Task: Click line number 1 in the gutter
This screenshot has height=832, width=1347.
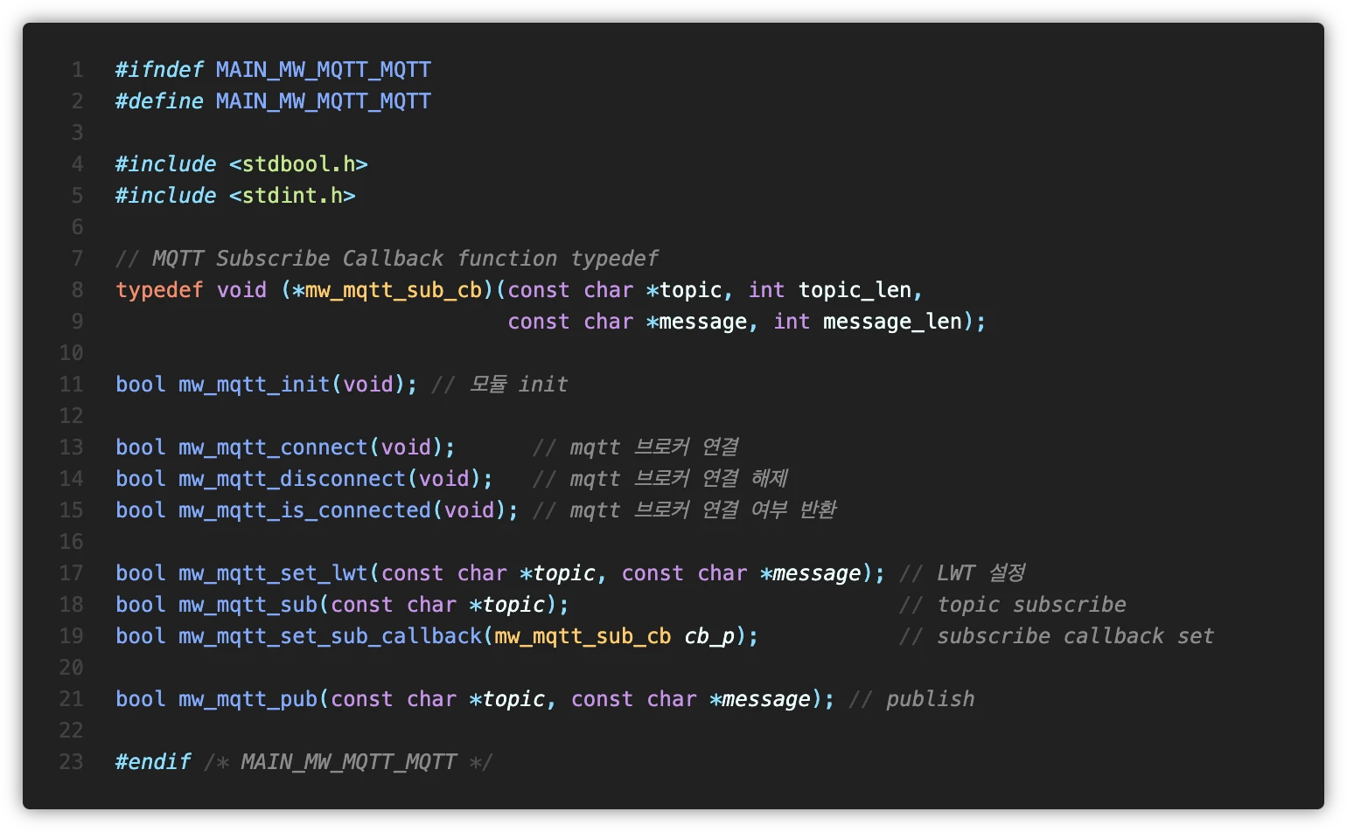Action: [x=76, y=69]
